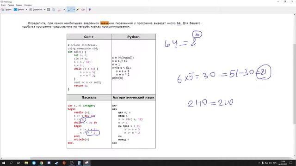Click the underlined number 64 in text
This screenshot has width=296, height=166.
point(179,23)
